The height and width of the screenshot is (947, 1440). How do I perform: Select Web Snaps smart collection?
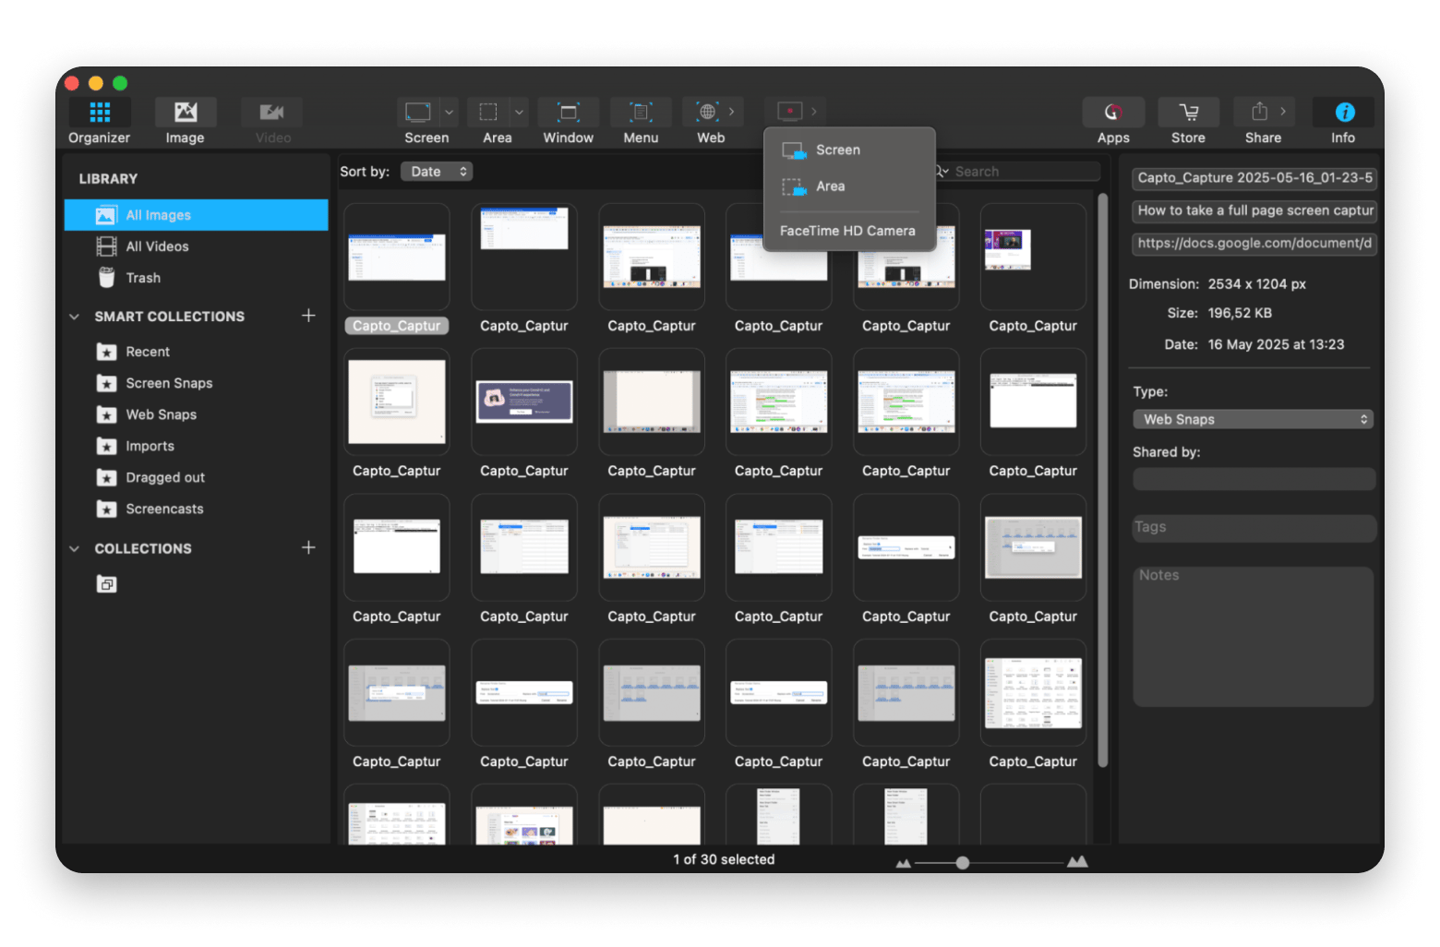(161, 414)
